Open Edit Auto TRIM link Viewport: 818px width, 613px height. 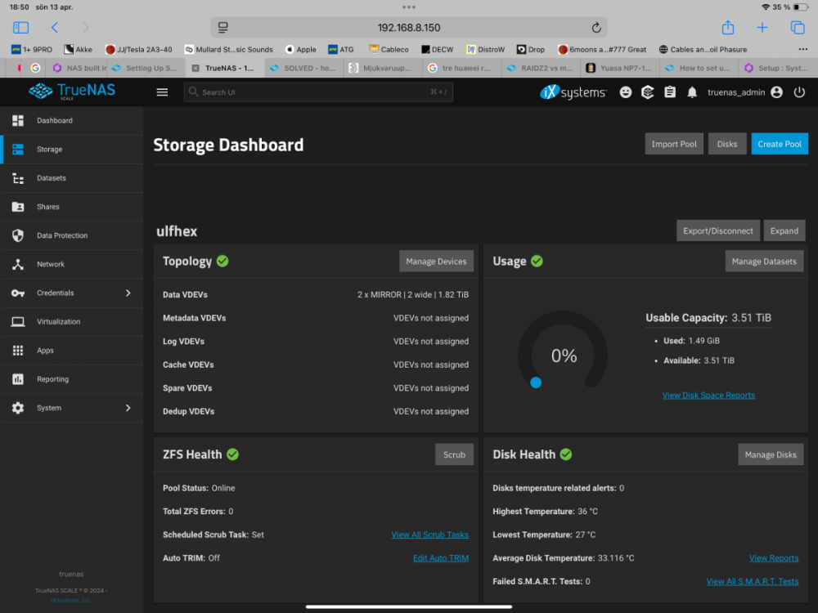coord(440,558)
